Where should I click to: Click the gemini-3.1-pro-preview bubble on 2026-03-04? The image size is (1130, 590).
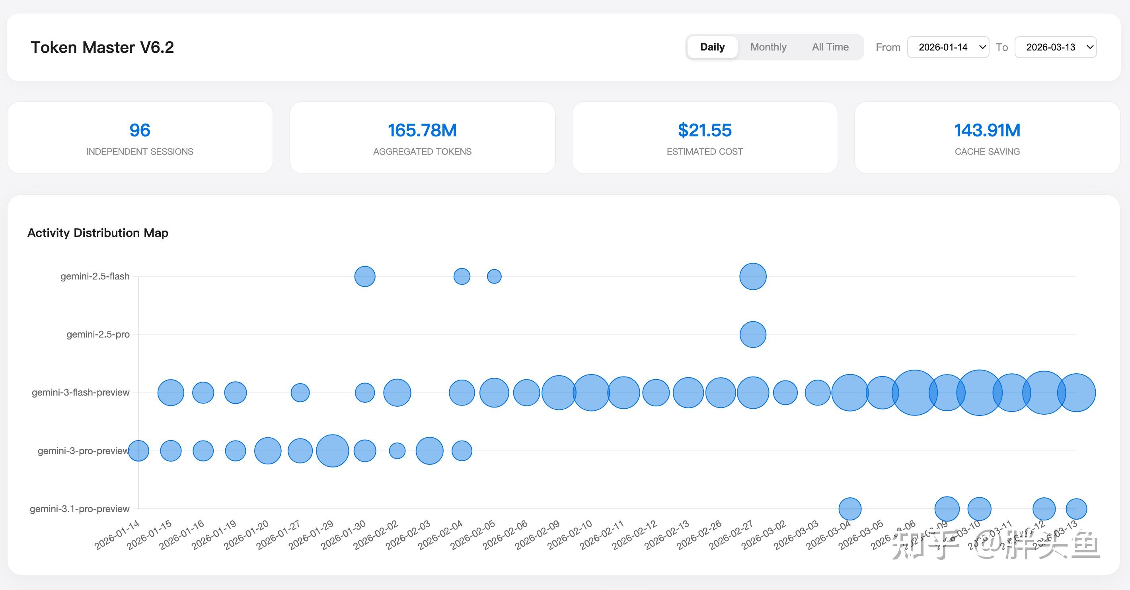pos(850,509)
